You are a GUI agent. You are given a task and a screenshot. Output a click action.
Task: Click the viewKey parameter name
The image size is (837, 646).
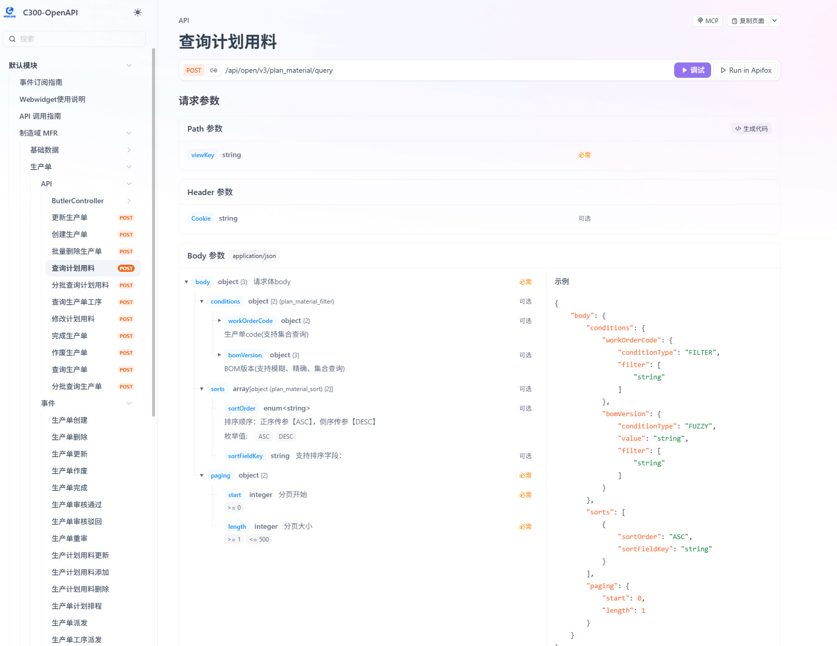203,155
